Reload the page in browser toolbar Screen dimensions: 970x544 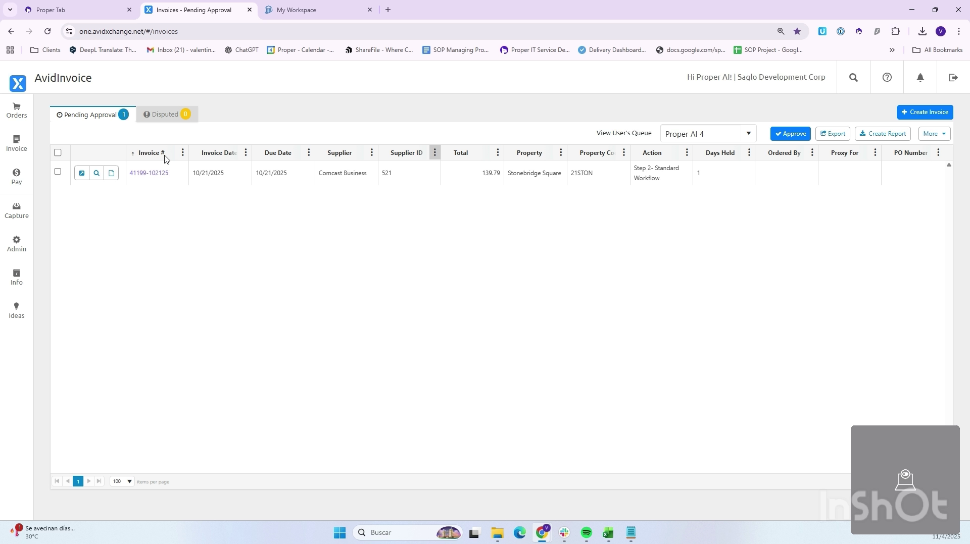click(x=47, y=31)
